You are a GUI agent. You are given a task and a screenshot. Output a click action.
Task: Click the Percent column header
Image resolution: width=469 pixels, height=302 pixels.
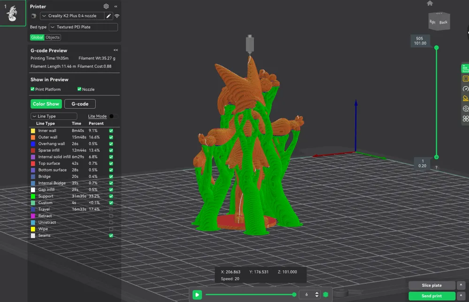(96, 123)
